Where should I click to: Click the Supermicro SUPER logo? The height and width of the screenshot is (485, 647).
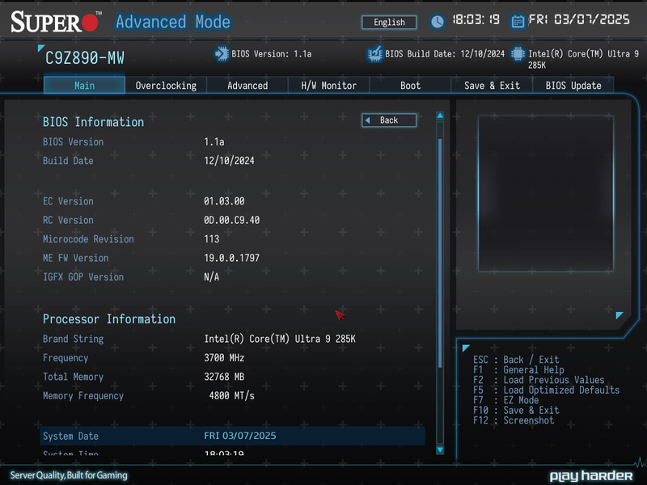click(56, 22)
